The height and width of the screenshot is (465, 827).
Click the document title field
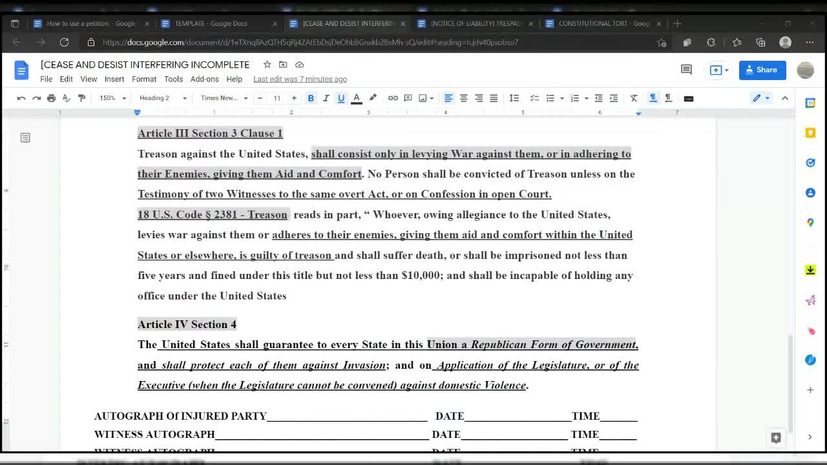tap(145, 65)
